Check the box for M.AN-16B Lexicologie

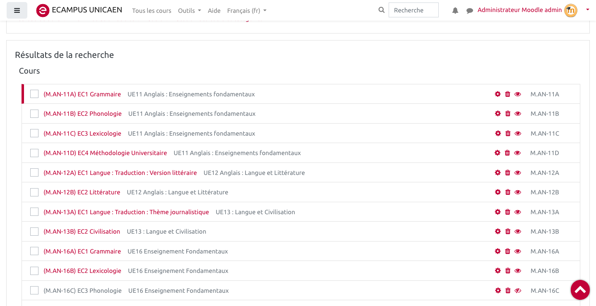(34, 271)
